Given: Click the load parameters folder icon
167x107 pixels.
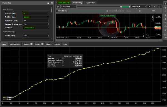Looking at the screenshot, I should pyautogui.click(x=48, y=3).
